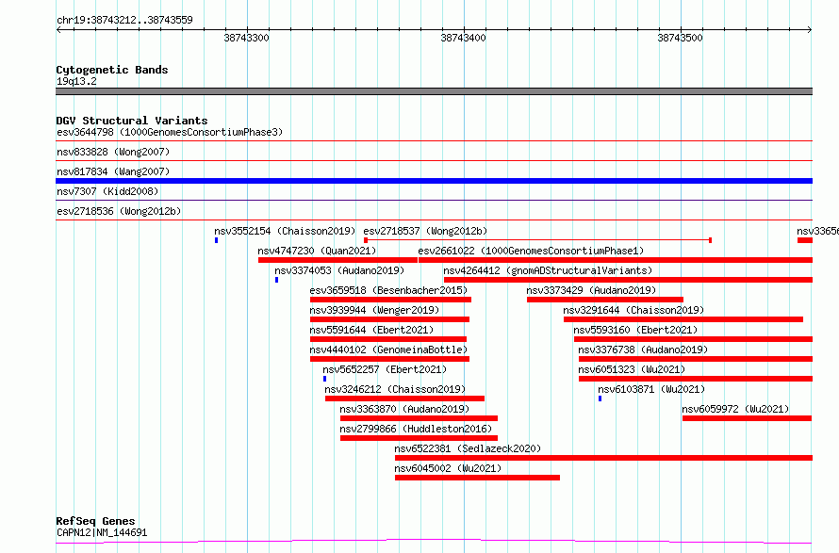This screenshot has height=553, width=839.
Task: Select the red nsv4440102 variant bar
Action: (389, 359)
